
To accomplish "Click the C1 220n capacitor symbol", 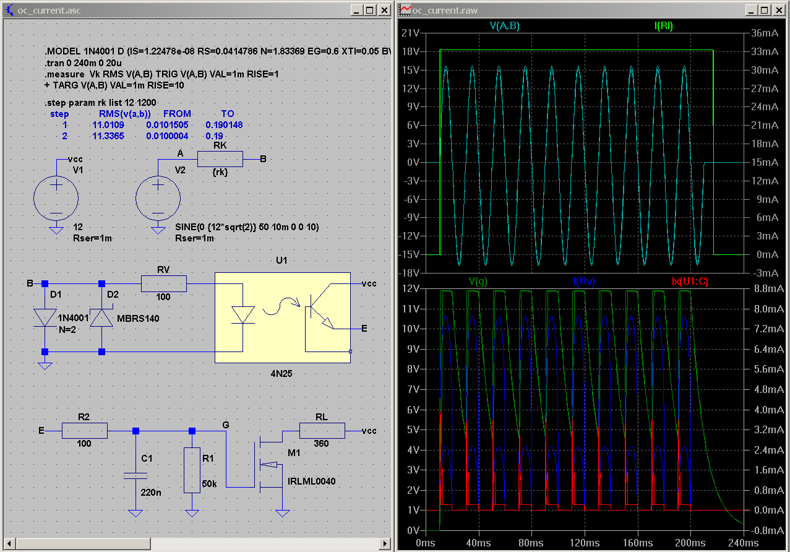I will pos(135,475).
